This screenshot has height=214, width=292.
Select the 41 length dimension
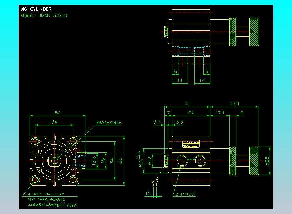(188, 104)
